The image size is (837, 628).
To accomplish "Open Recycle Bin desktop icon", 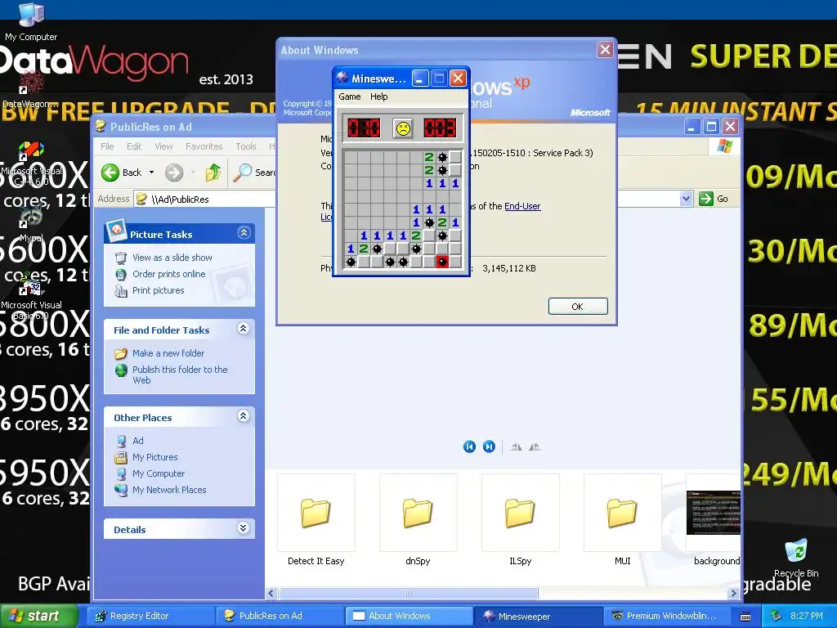I will (x=796, y=558).
